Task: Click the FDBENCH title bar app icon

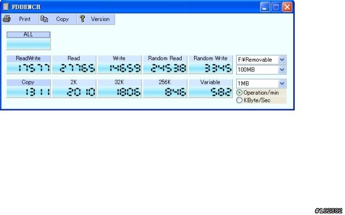Action: 6,6
